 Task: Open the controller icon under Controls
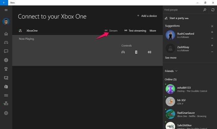click(x=123, y=52)
